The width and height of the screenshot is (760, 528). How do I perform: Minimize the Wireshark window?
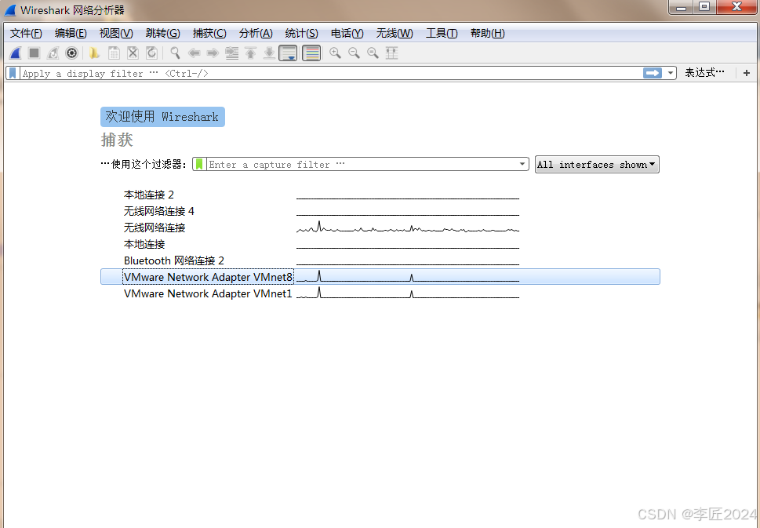(x=681, y=7)
